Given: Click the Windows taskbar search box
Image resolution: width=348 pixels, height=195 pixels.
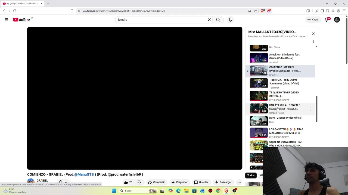Looking at the screenshot, I should tap(138, 191).
